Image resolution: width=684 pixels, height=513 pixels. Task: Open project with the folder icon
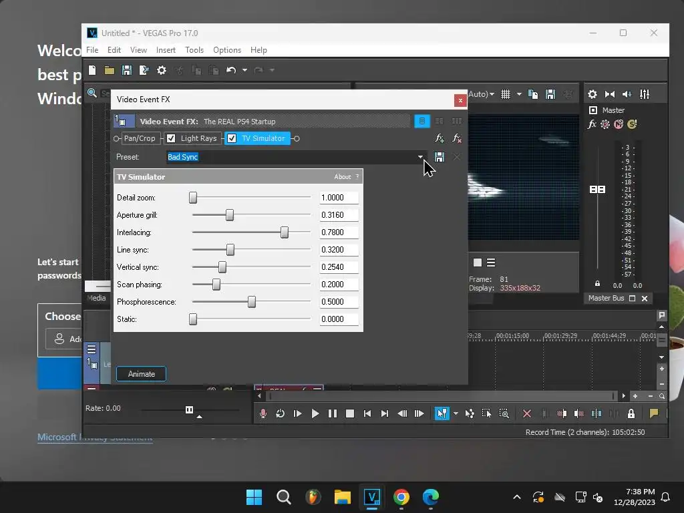coord(109,70)
